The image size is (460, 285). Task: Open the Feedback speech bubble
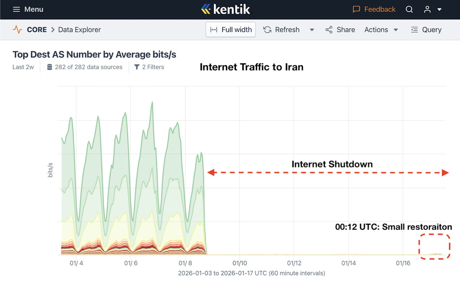coord(356,9)
